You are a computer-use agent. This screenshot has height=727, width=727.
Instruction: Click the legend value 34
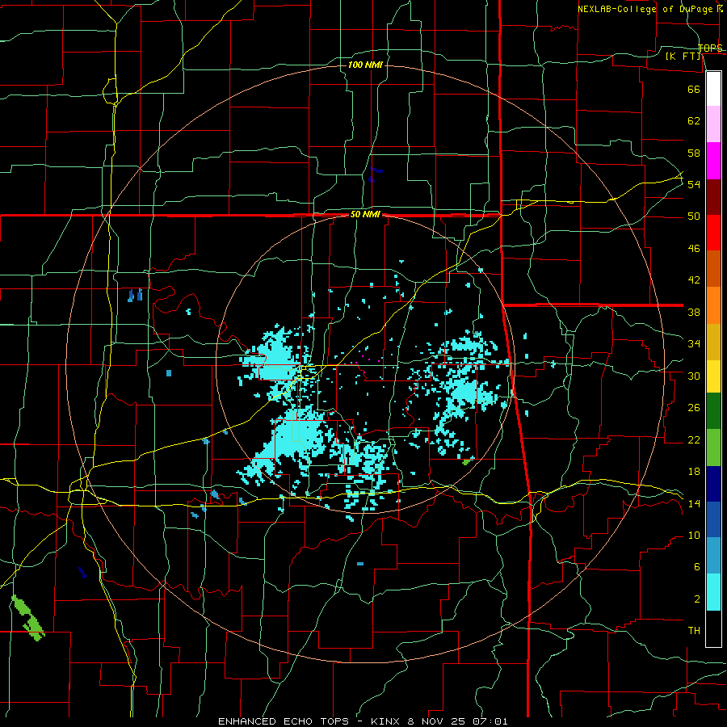pos(694,344)
